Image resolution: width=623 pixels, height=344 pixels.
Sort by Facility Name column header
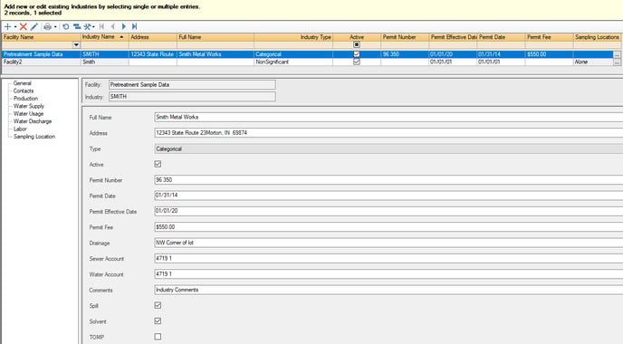(41, 37)
